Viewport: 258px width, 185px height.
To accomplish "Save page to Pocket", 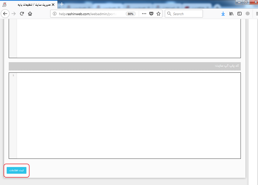I will 151,14.
